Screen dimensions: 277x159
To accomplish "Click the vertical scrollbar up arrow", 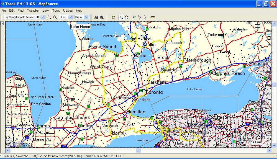I will [274, 24].
